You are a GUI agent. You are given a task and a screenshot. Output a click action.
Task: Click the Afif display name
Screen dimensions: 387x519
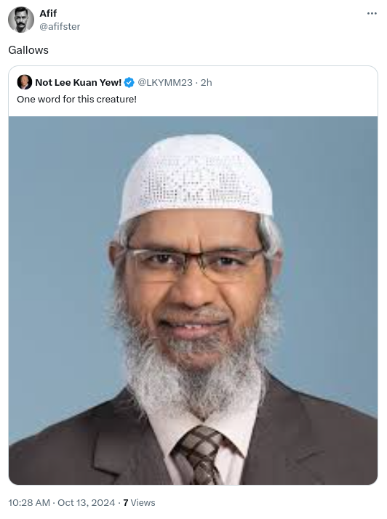48,13
